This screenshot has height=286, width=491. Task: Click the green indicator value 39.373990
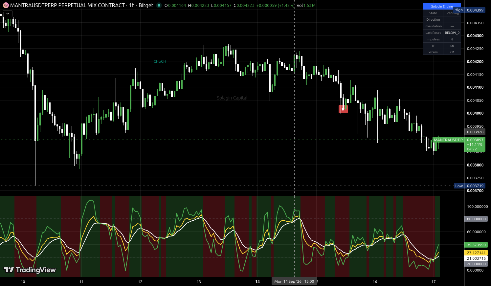pos(476,245)
